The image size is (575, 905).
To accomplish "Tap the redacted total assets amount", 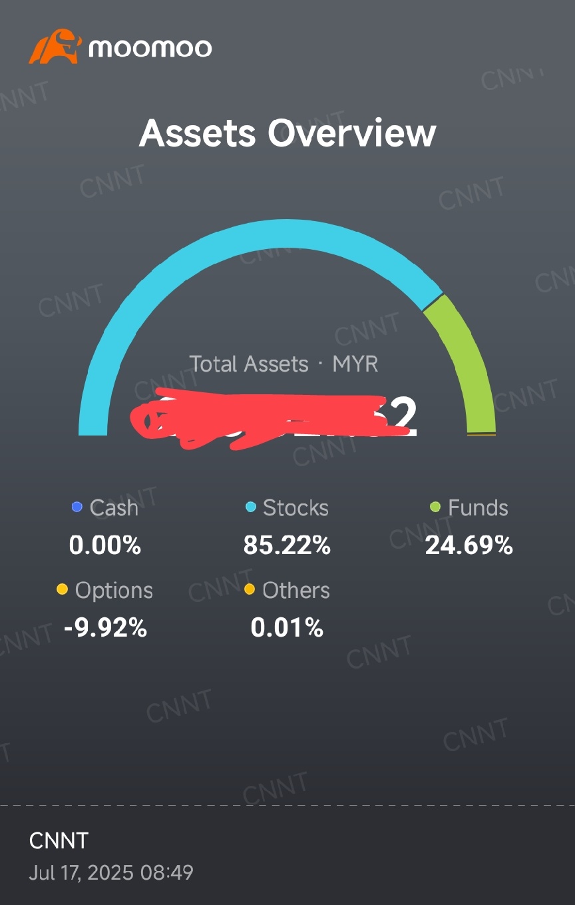I will pyautogui.click(x=274, y=418).
